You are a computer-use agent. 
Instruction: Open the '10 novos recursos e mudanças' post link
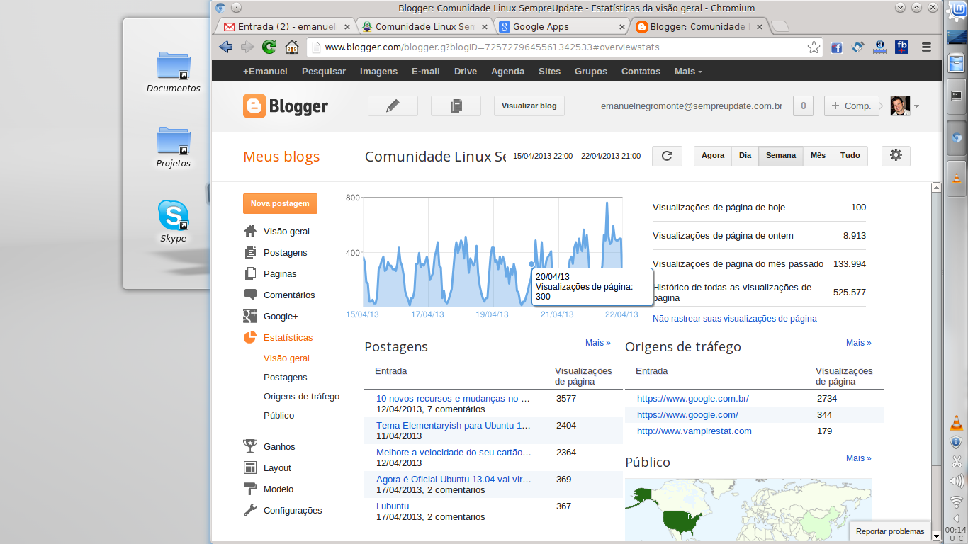tap(454, 399)
